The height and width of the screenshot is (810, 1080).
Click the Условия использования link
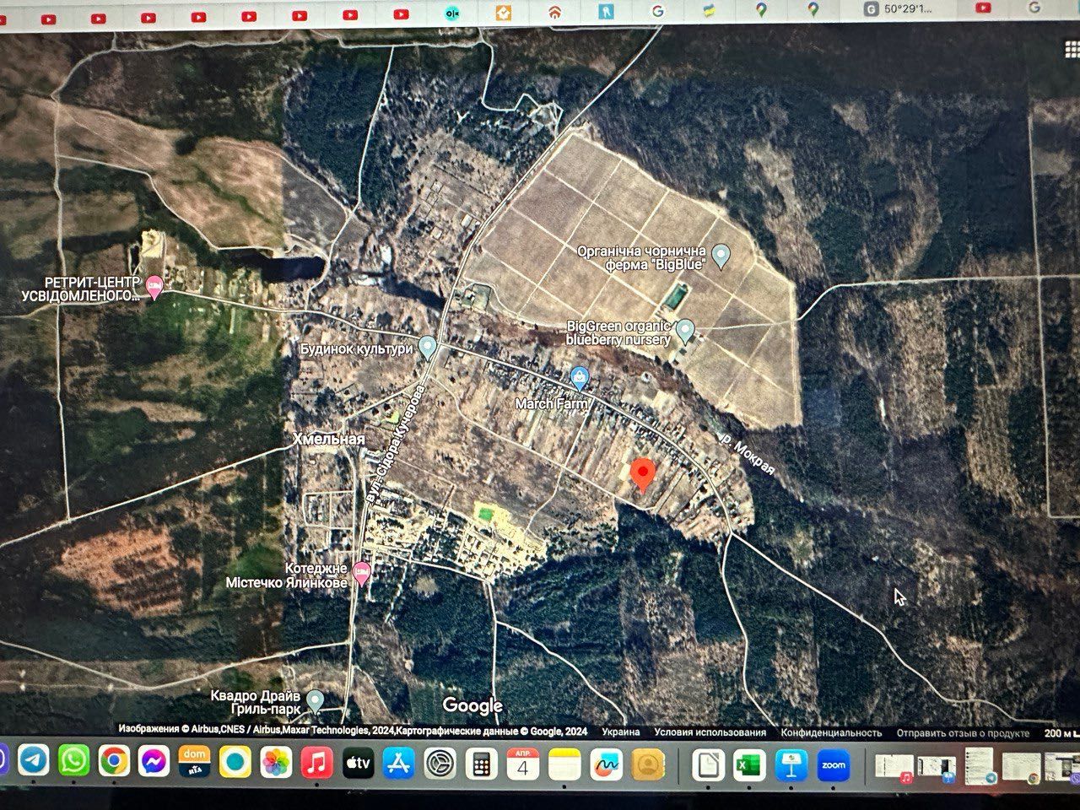[x=710, y=732]
